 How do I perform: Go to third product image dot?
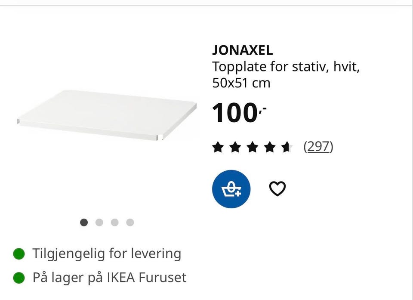(114, 223)
